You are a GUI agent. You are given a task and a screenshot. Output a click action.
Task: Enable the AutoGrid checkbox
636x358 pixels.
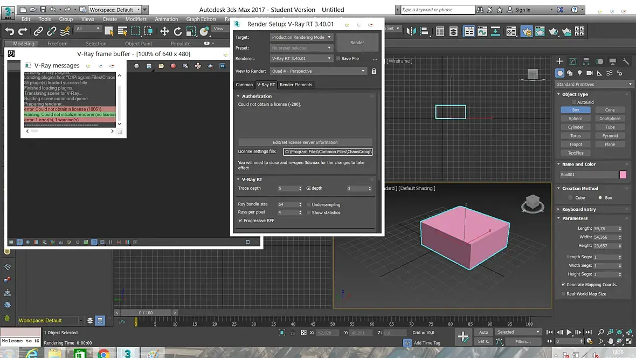pyautogui.click(x=573, y=102)
